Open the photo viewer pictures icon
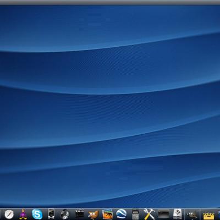Image resolution: width=220 pixels, height=220 pixels. [x=107, y=214]
